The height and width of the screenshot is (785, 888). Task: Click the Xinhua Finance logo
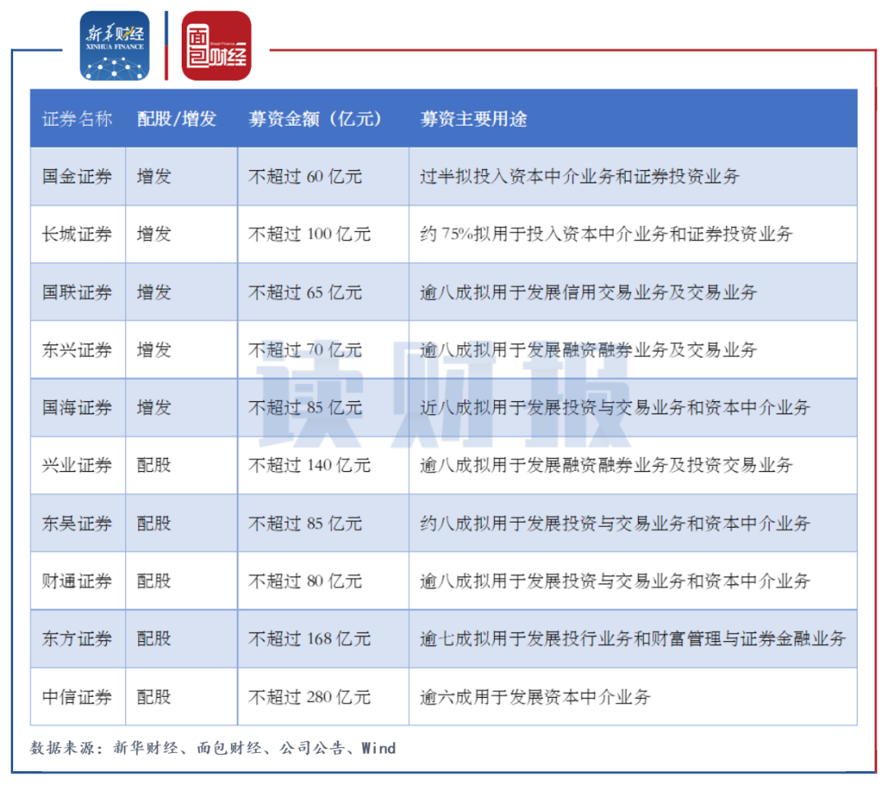(114, 46)
